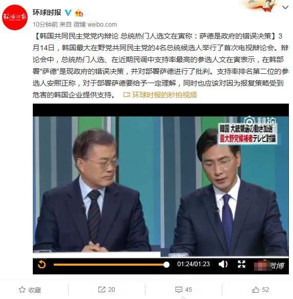
Task: Click the blue V verification badge
Action: point(68,13)
